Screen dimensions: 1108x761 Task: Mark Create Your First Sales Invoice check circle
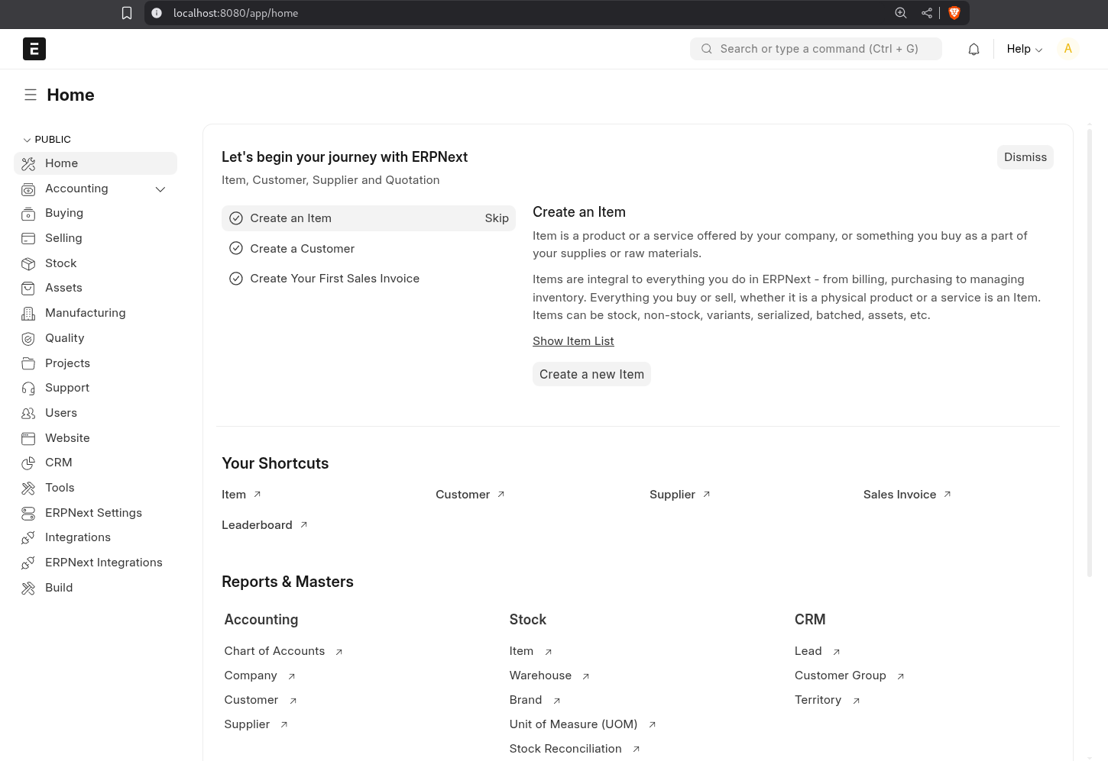tap(236, 279)
